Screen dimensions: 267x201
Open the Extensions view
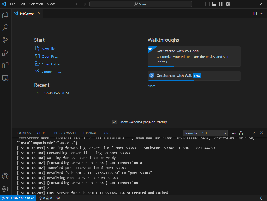click(5, 65)
